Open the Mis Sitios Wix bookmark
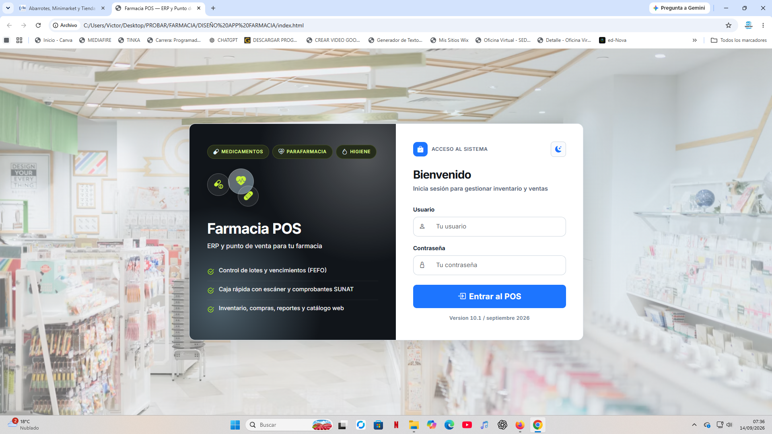 (x=449, y=40)
